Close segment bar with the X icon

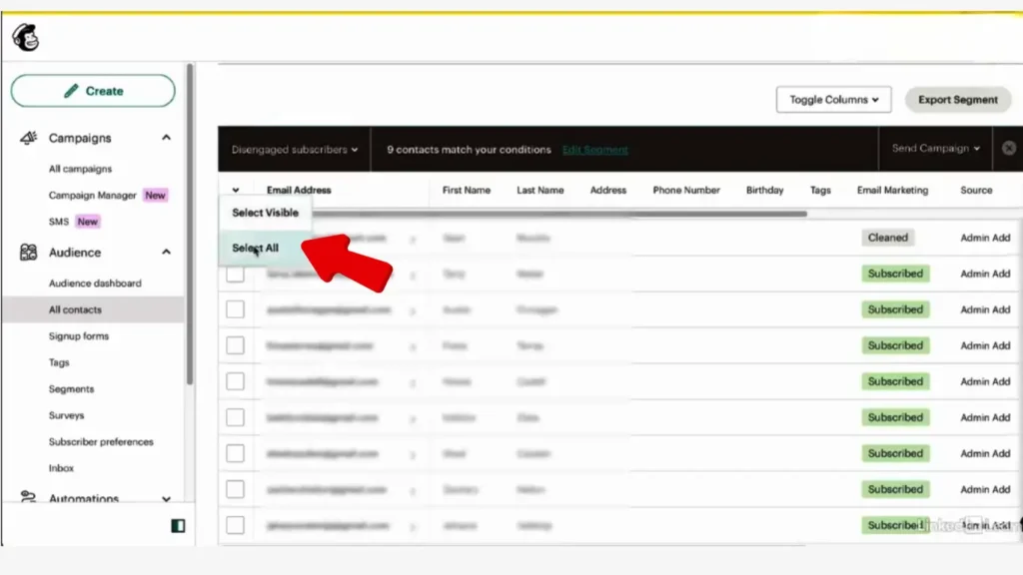[1008, 148]
